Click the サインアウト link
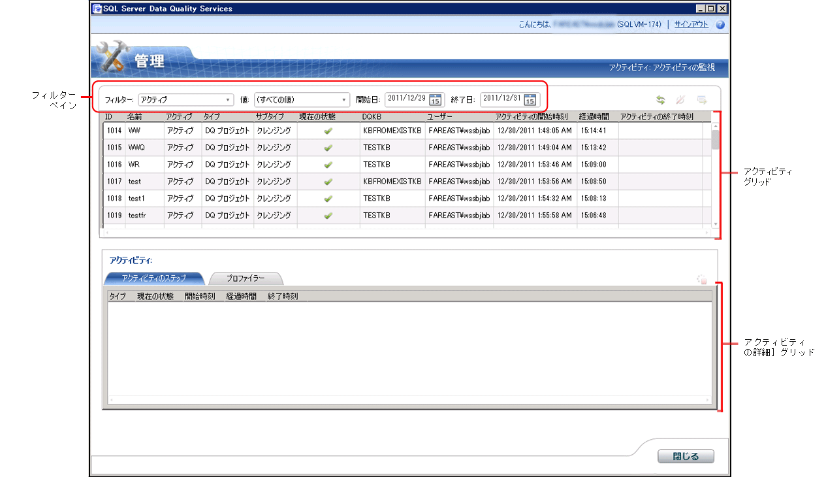This screenshot has width=826, height=477. 691,25
